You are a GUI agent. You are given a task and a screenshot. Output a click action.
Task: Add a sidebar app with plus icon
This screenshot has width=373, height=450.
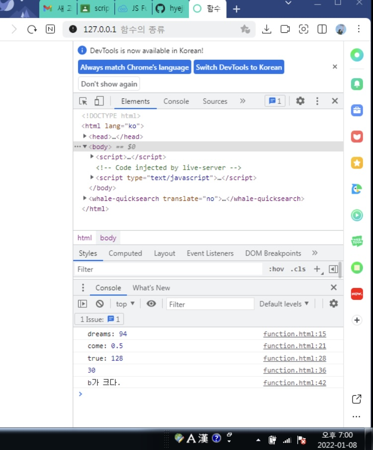(x=357, y=320)
